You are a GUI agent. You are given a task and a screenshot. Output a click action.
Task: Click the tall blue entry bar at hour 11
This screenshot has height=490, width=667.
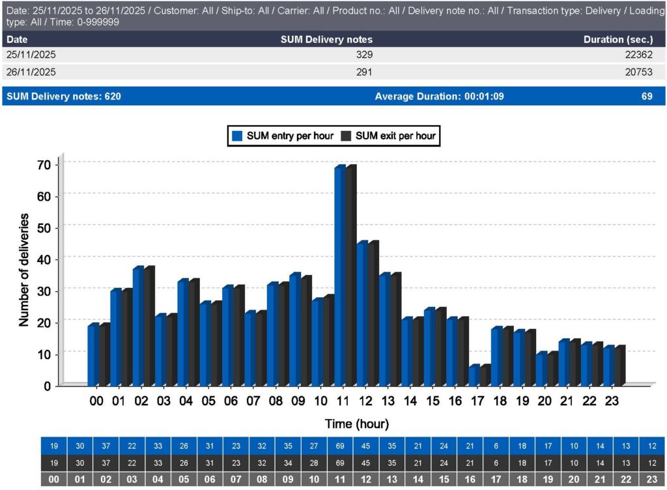tap(340, 276)
